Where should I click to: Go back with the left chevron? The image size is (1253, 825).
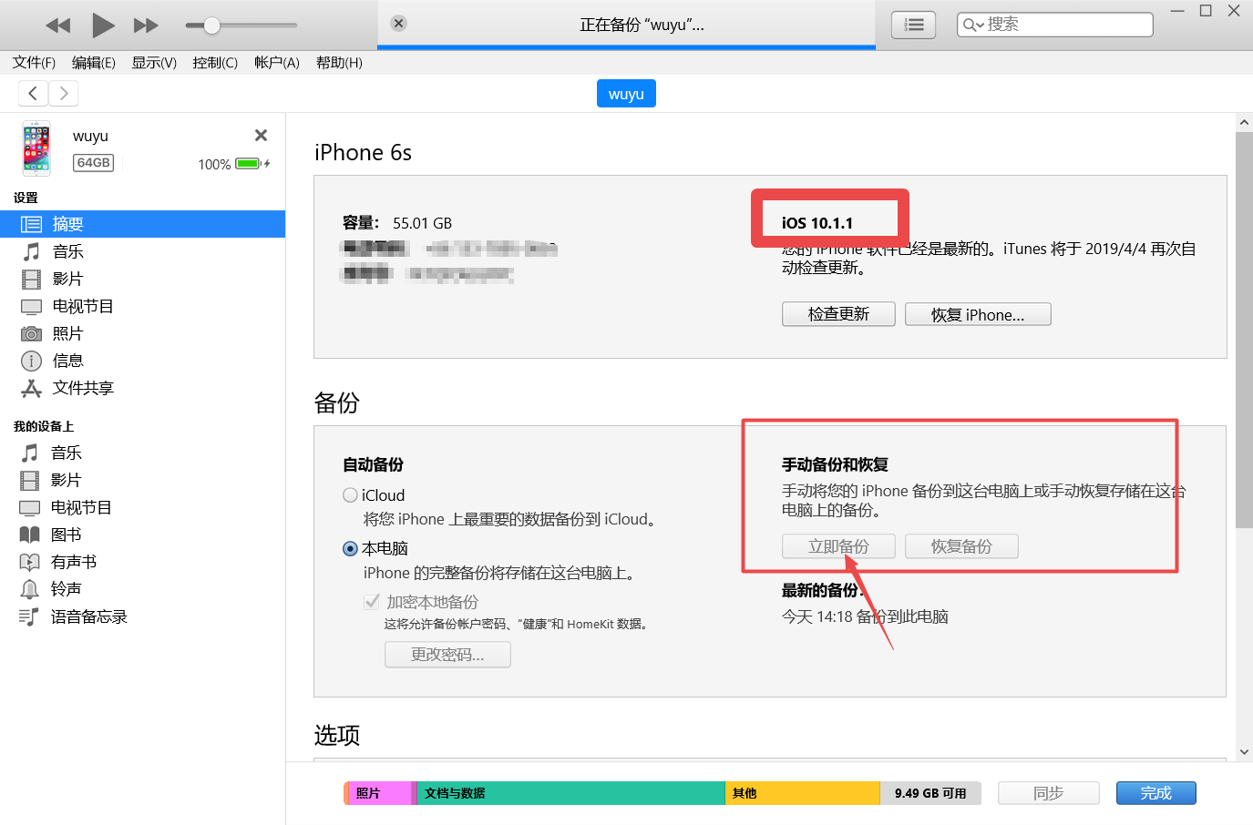[33, 93]
